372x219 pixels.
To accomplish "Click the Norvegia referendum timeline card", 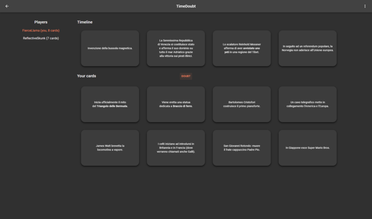I will [x=307, y=48].
